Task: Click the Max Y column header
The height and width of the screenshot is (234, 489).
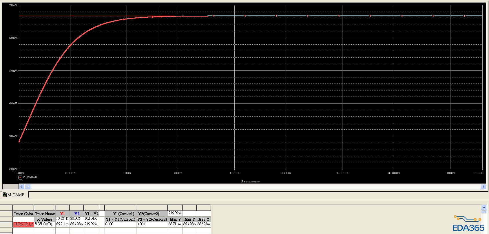Action: coord(175,219)
